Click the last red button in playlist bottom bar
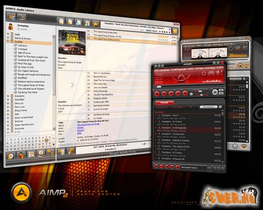 [178, 167]
